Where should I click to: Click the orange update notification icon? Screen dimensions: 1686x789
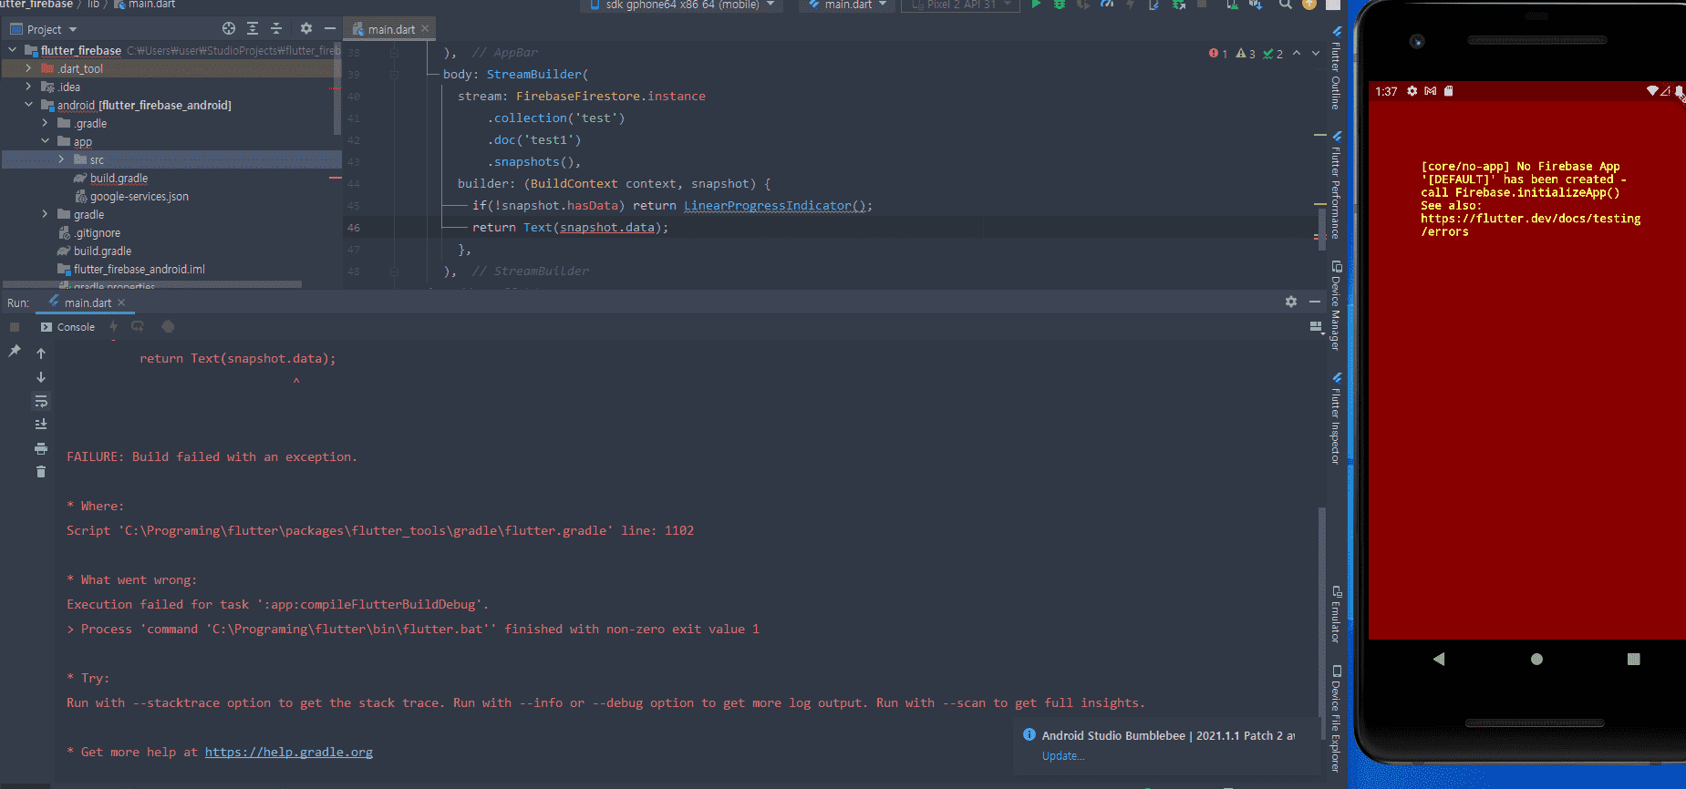pyautogui.click(x=1308, y=5)
